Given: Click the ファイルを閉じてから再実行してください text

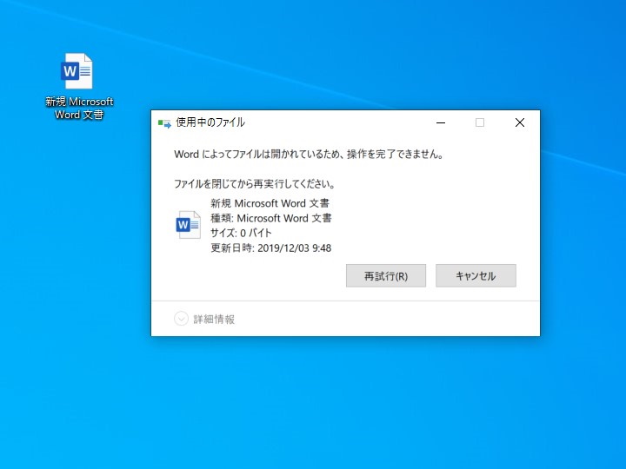Looking at the screenshot, I should (x=254, y=184).
